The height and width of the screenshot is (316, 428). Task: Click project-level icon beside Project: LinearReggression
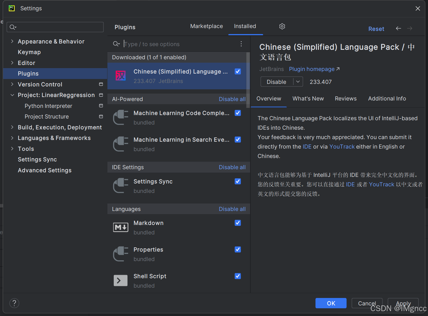(x=101, y=95)
